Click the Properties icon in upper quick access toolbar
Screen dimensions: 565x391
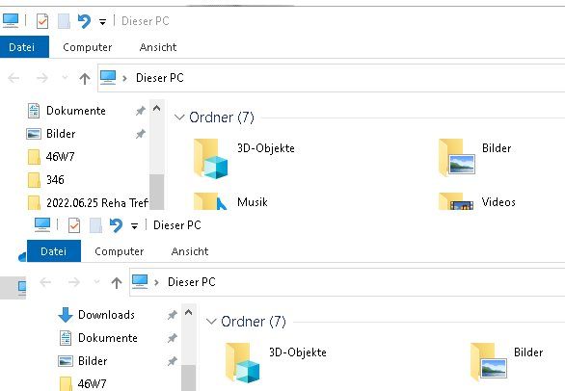coord(42,21)
